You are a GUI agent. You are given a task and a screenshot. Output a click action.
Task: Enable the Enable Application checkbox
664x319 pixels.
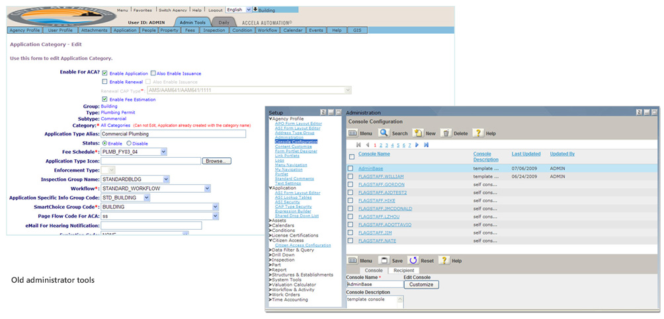point(104,73)
